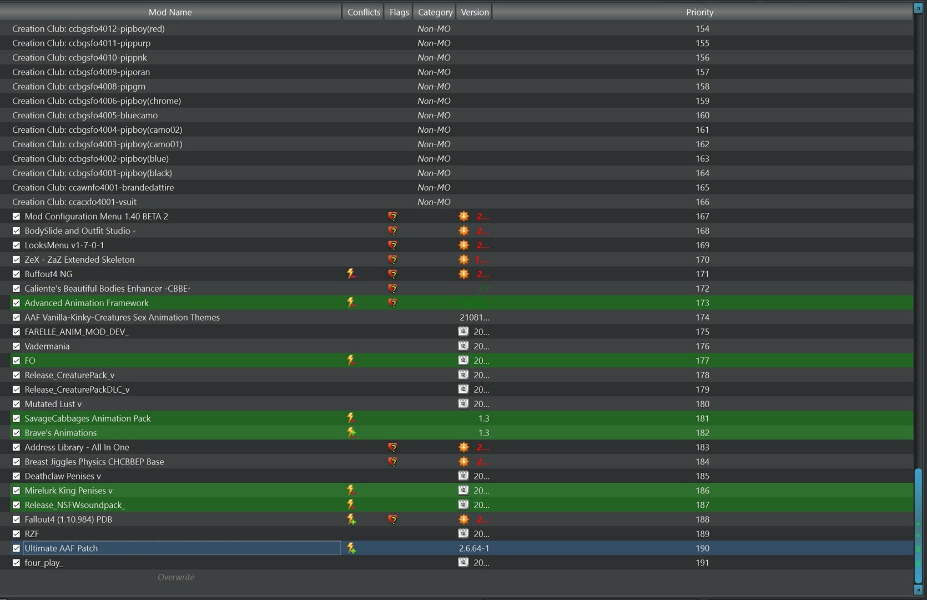This screenshot has width=927, height=600.
Task: Click the conflict icon on Brave's Animations row
Action: [351, 433]
